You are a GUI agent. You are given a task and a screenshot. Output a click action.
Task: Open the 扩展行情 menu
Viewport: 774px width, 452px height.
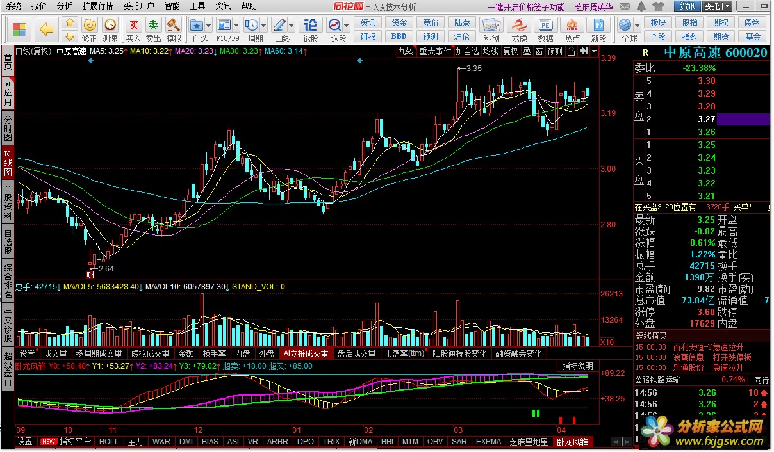[x=97, y=6]
